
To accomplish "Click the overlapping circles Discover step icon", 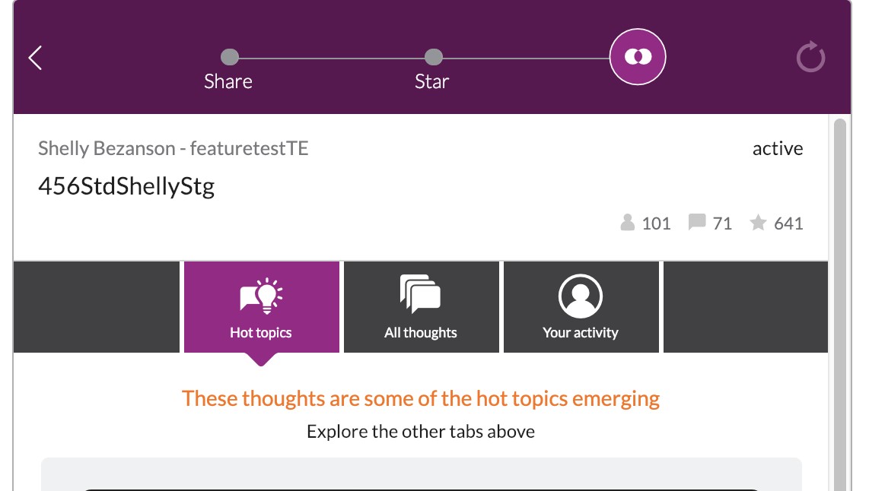I will point(638,56).
